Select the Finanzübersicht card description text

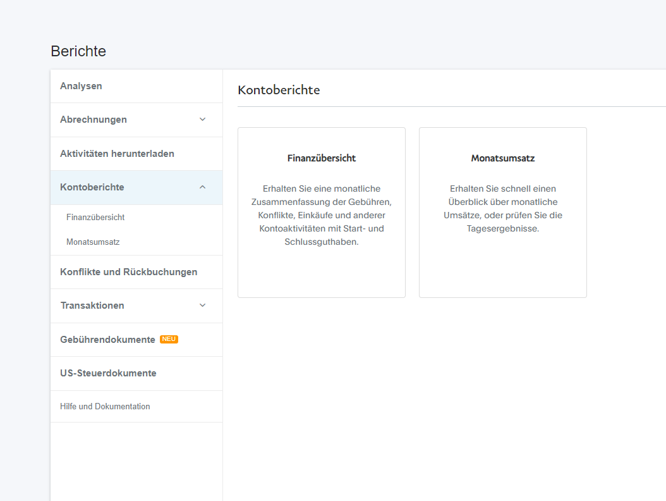pyautogui.click(x=322, y=215)
